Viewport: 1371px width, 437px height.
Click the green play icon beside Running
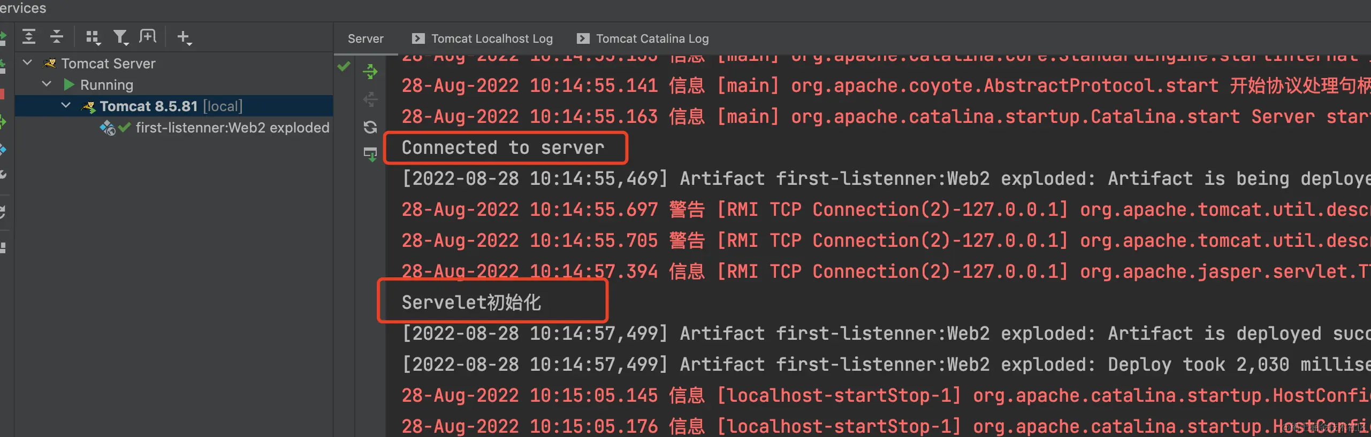(69, 84)
